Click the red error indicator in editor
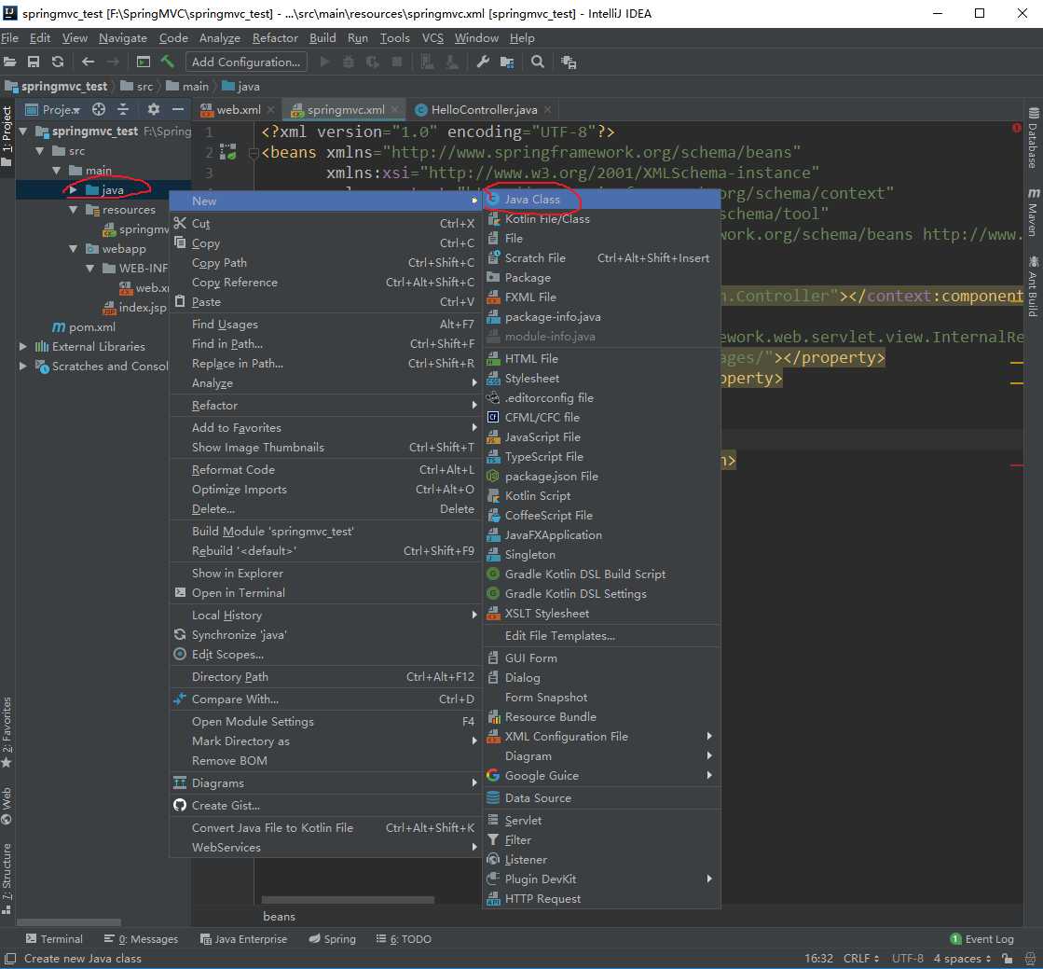 (1016, 128)
